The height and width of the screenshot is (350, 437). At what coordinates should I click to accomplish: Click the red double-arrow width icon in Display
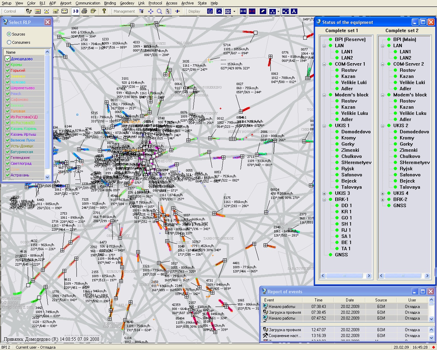[252, 11]
